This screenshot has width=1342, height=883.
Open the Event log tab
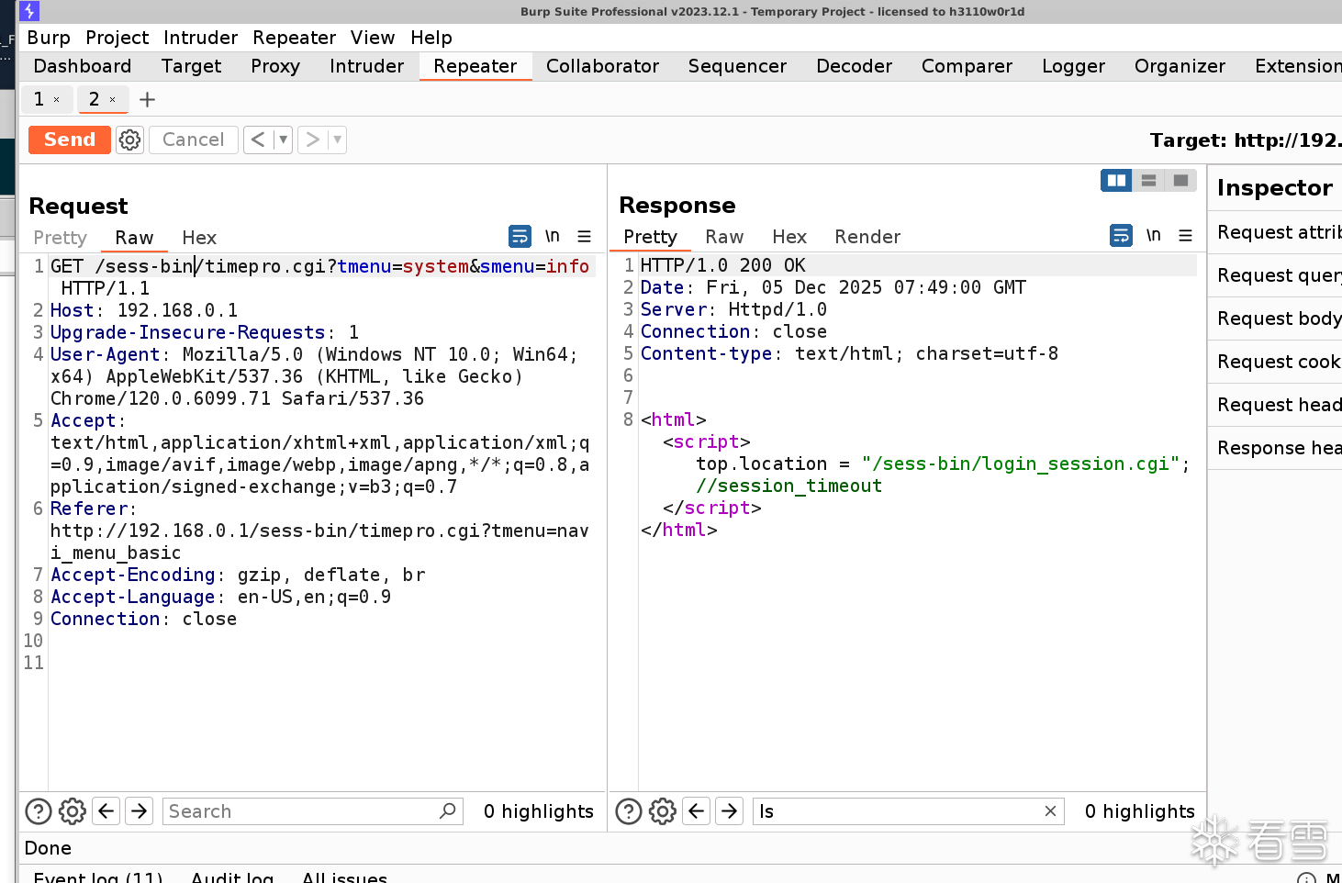point(98,877)
